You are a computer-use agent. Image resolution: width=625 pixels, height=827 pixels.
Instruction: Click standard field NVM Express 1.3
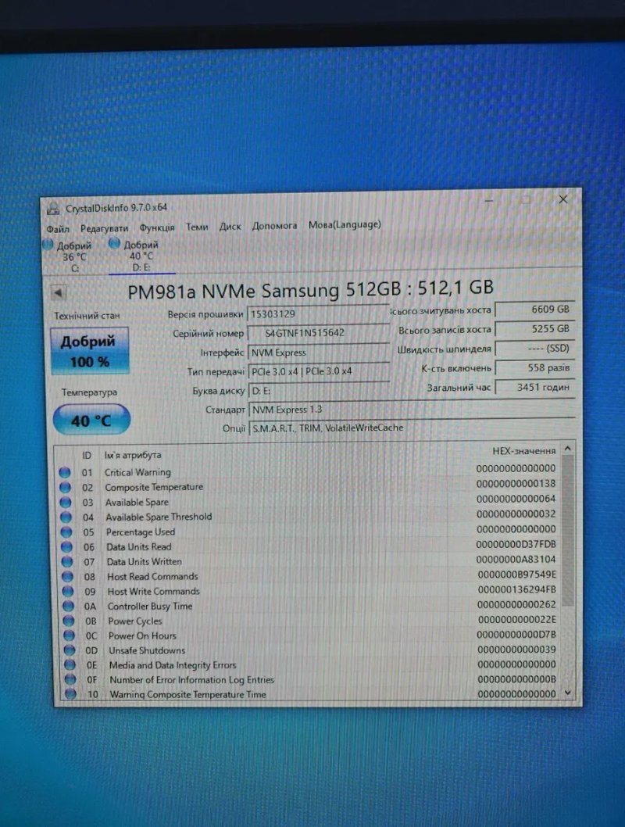pos(412,410)
